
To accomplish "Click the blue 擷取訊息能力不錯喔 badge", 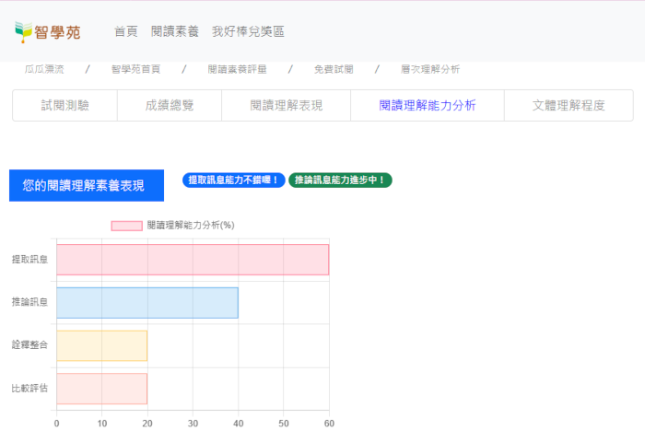I will click(233, 180).
